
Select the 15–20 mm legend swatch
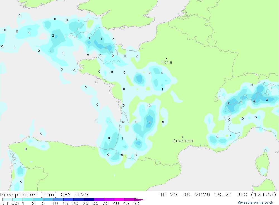(68, 199)
